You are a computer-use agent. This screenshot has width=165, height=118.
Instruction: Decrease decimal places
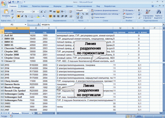coord(81,17)
